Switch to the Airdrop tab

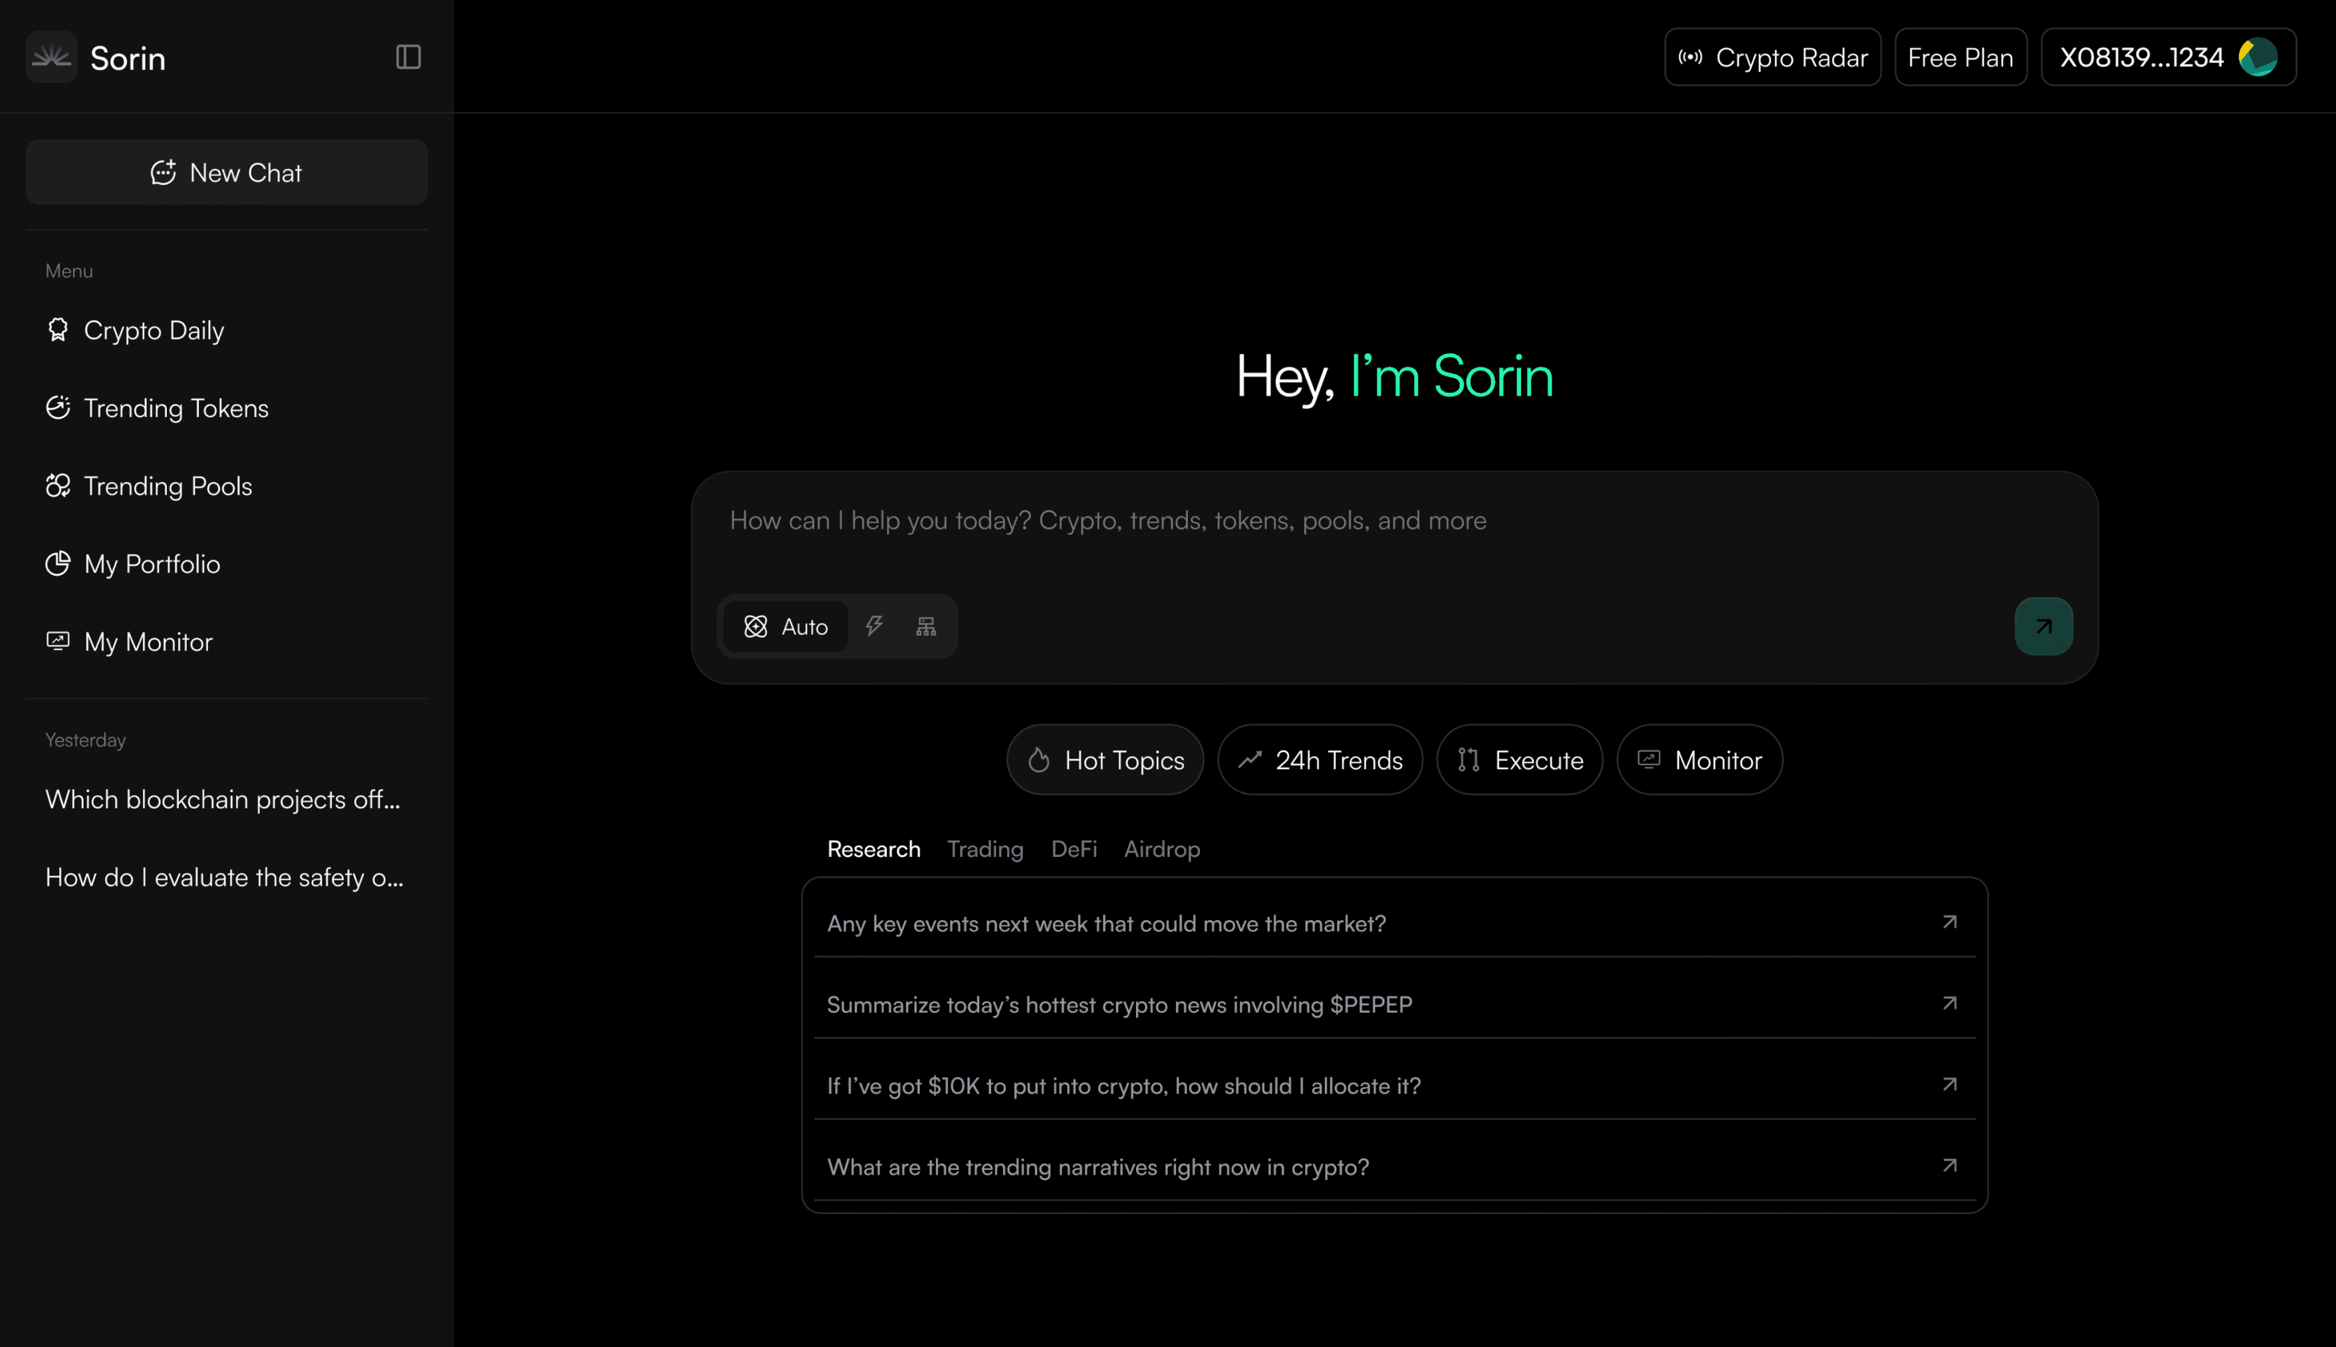pyautogui.click(x=1161, y=848)
